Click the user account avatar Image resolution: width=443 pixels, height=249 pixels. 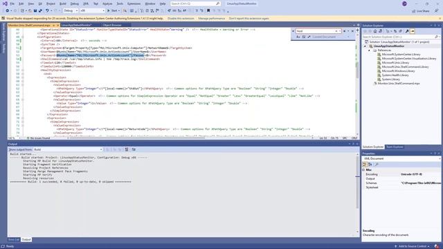click(404, 3)
